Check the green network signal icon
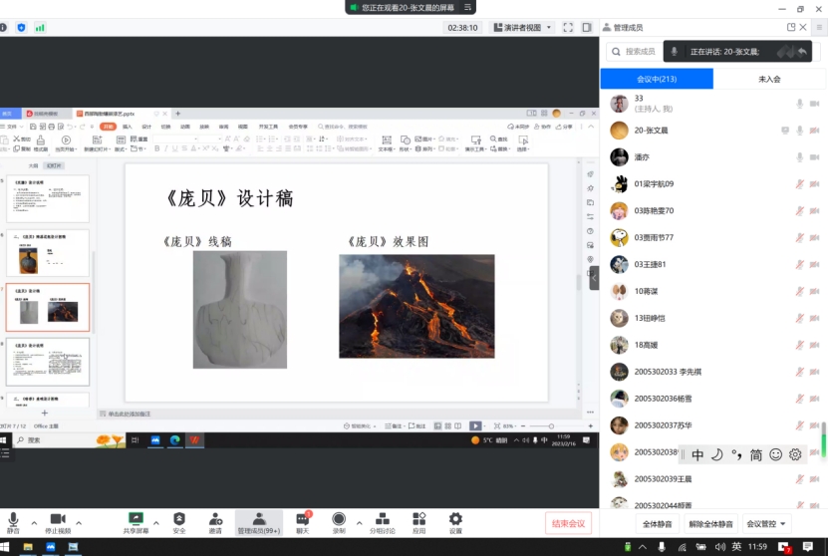828x557 pixels. (x=40, y=28)
